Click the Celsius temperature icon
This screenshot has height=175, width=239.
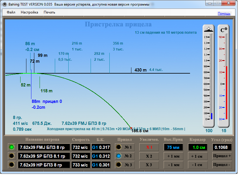[x=224, y=30]
